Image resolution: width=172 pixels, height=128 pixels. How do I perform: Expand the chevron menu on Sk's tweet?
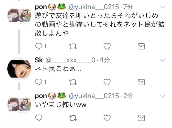point(162,60)
